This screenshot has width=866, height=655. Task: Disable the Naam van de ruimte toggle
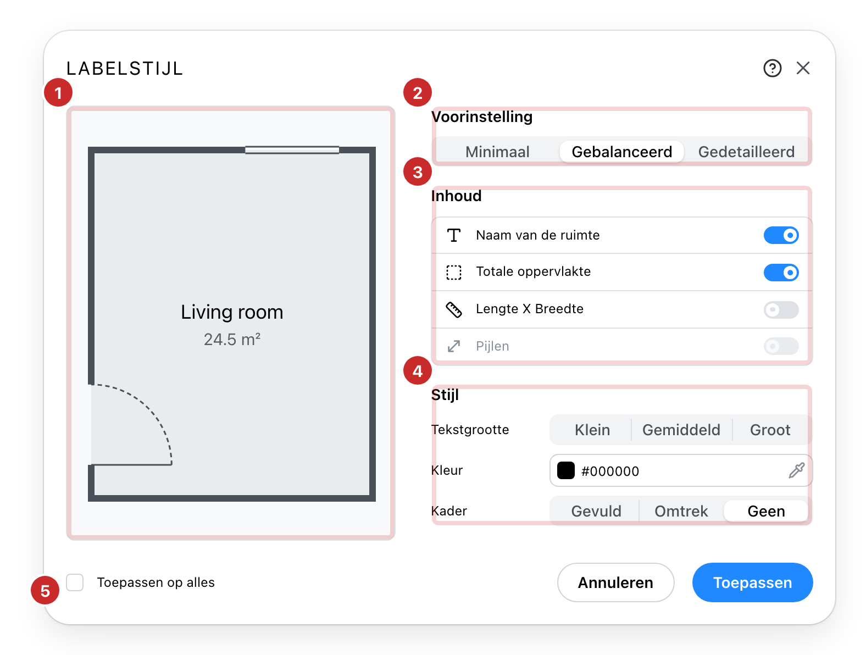781,235
